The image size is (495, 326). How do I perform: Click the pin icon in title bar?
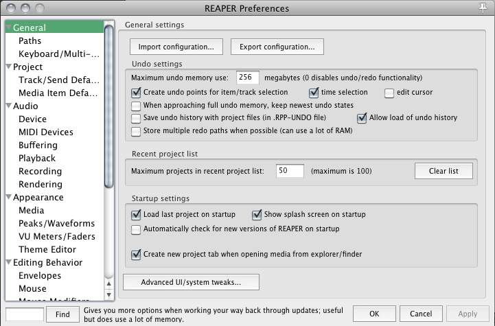click(483, 8)
